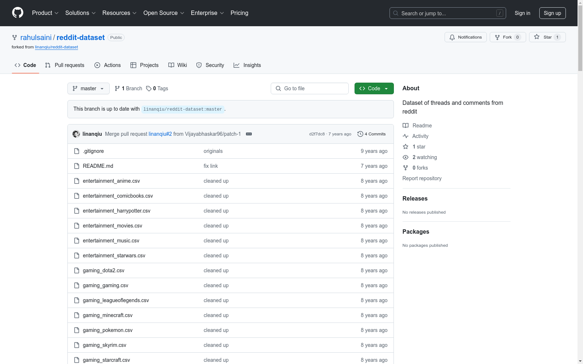This screenshot has width=583, height=364.
Task: Click the page vertical scrollbar
Action: 580,182
